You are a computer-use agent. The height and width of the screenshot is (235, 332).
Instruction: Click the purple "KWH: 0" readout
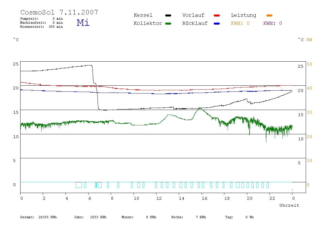(273, 23)
